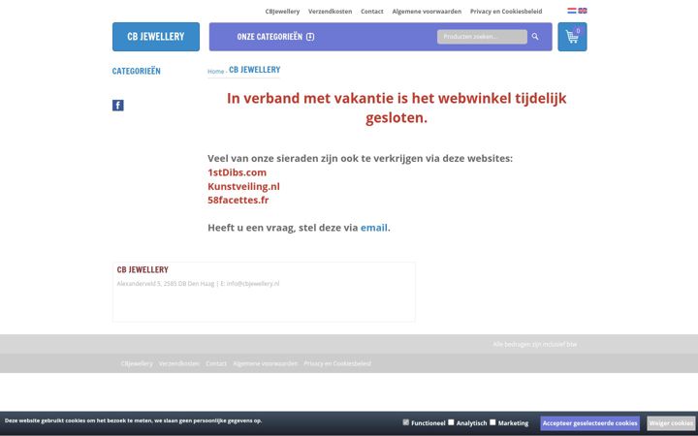Screen dimensions: 698x436
Task: Visit the Kunstveiling.nl link
Action: pyautogui.click(x=243, y=186)
